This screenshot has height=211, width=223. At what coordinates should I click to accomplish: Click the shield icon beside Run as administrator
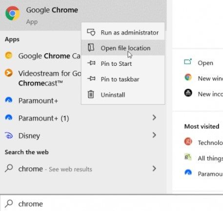click(x=91, y=32)
